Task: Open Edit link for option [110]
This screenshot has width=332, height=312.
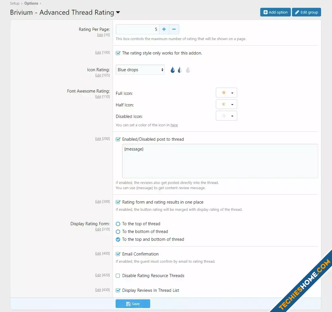Action: pos(98,97)
